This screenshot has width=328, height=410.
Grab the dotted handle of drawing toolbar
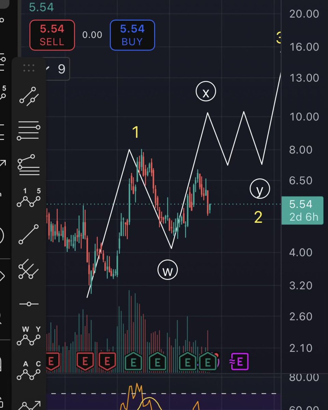pos(29,68)
